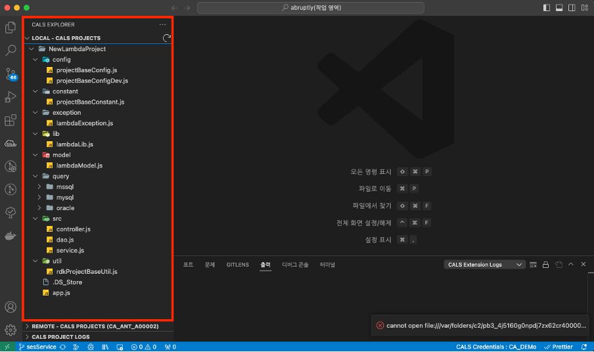Image resolution: width=594 pixels, height=352 pixels.
Task: Open the Docker whale view
Action: tap(11, 235)
